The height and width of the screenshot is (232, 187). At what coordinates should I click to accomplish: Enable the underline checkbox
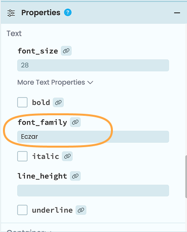tap(22, 210)
